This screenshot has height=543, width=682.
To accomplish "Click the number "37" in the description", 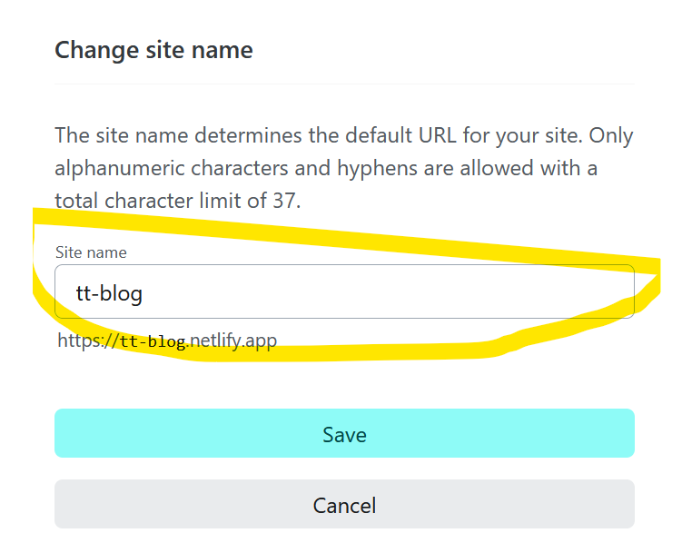I will (x=283, y=200).
